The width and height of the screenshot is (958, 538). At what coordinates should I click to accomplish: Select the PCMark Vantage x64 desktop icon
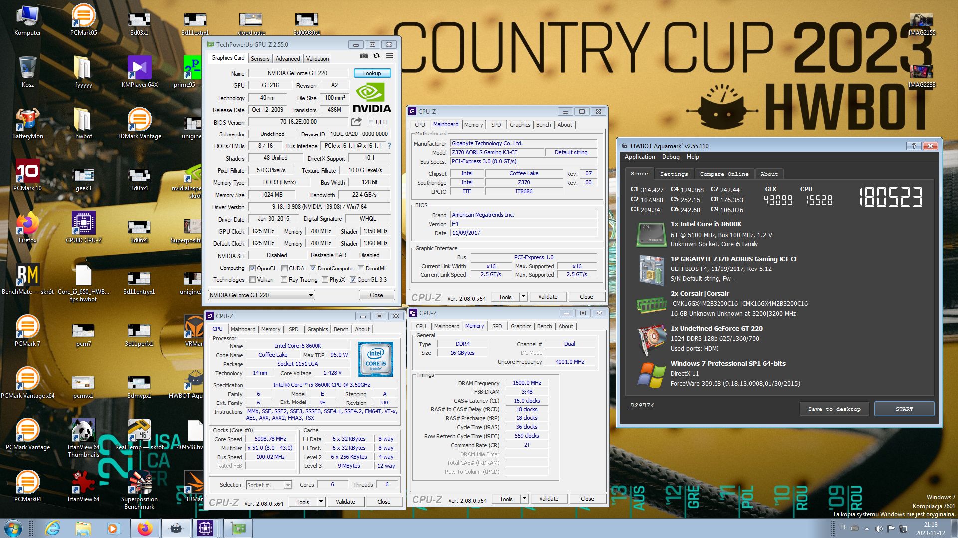[28, 383]
